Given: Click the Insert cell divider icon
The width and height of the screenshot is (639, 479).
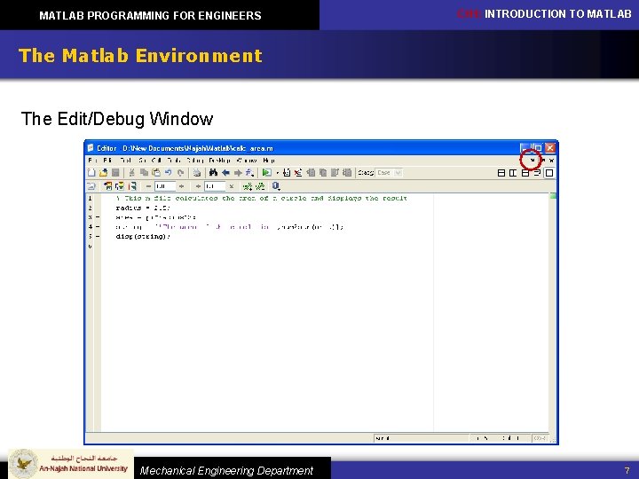Looking at the screenshot, I should 248,186.
